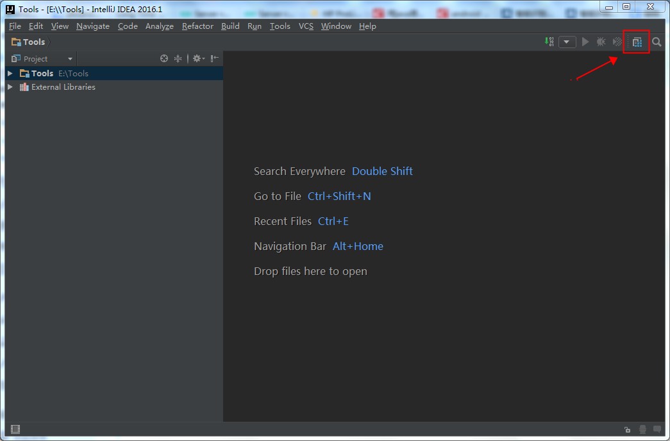
Task: Click the Alt+Home shortcut text
Action: coord(358,246)
